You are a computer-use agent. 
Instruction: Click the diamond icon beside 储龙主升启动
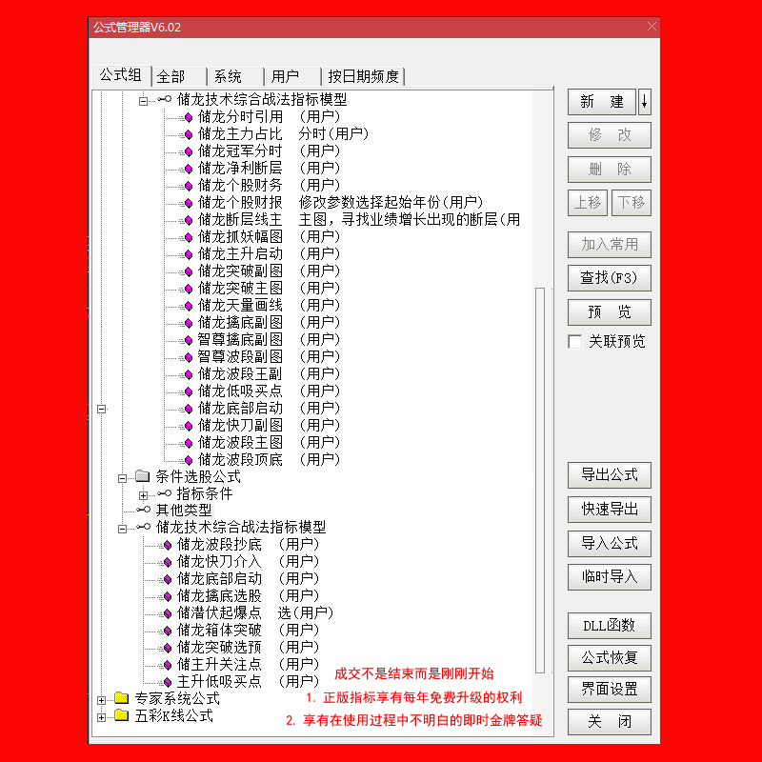click(189, 254)
